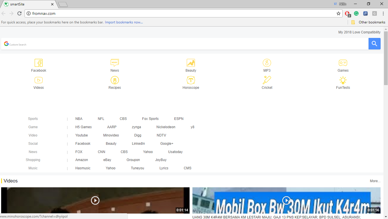Open the My 2018 Love Compatibility link
The width and height of the screenshot is (388, 219).
(359, 32)
